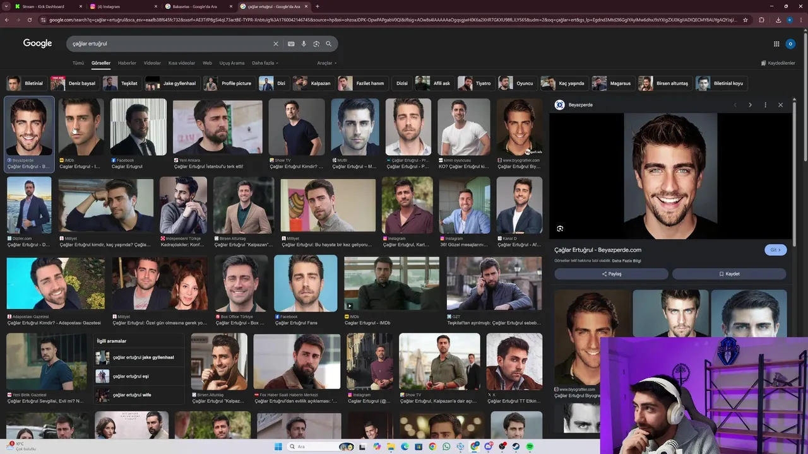Search inside previewed image with Lens icon
The height and width of the screenshot is (454, 808).
560,228
